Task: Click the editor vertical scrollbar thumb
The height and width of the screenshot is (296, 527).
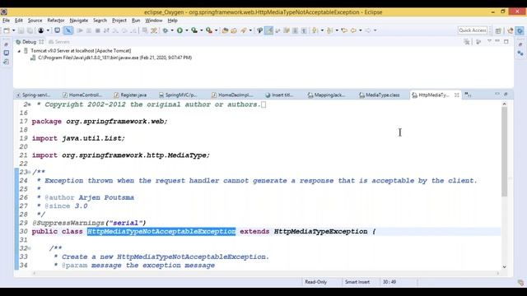Action: 504,151
